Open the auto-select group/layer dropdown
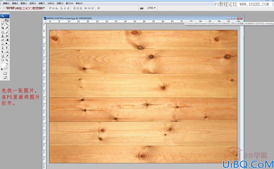274x169 pixels. (22, 8)
